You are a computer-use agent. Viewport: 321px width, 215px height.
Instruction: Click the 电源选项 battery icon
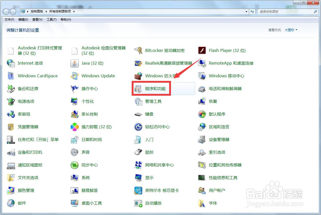pos(11,101)
